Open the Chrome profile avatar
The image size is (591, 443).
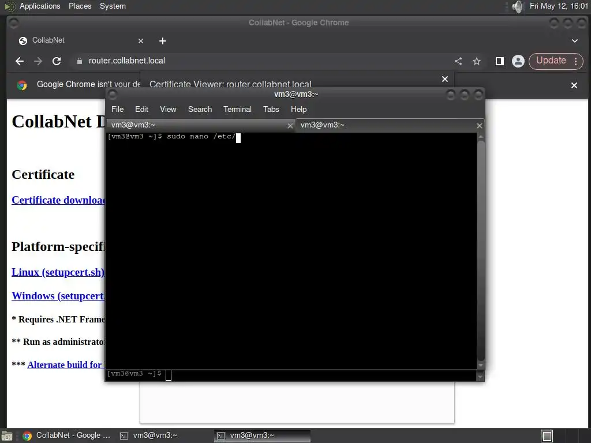point(518,61)
